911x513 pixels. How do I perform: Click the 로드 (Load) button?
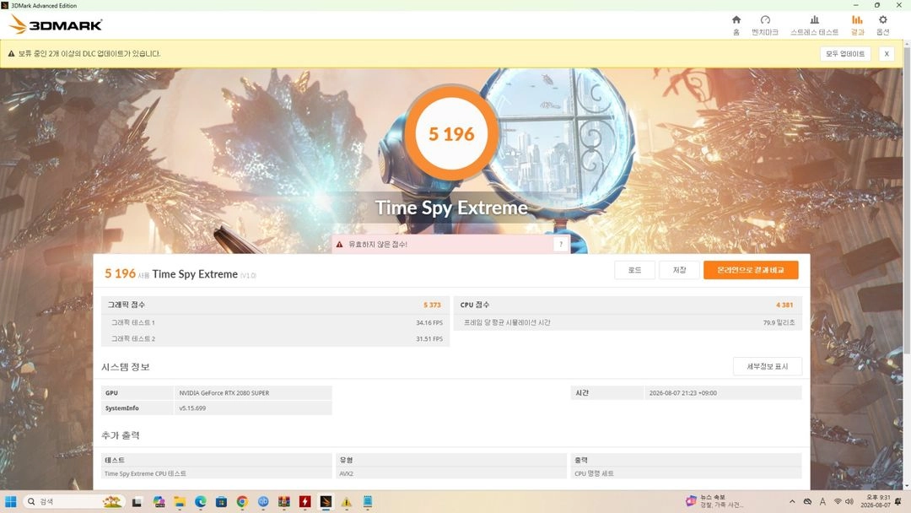[634, 269]
